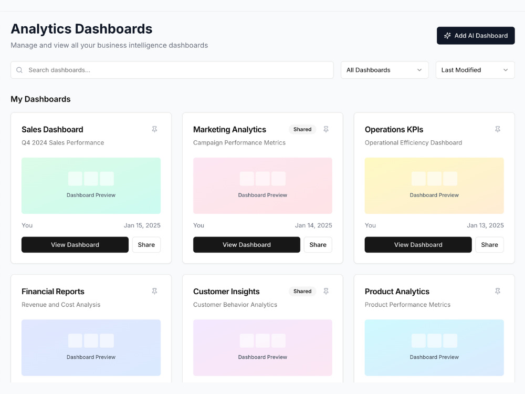Click the Customer Insights card title
Image resolution: width=525 pixels, height=394 pixels.
[x=226, y=292]
